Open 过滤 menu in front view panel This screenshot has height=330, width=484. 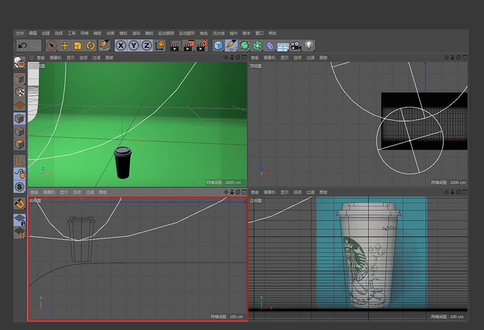311,192
